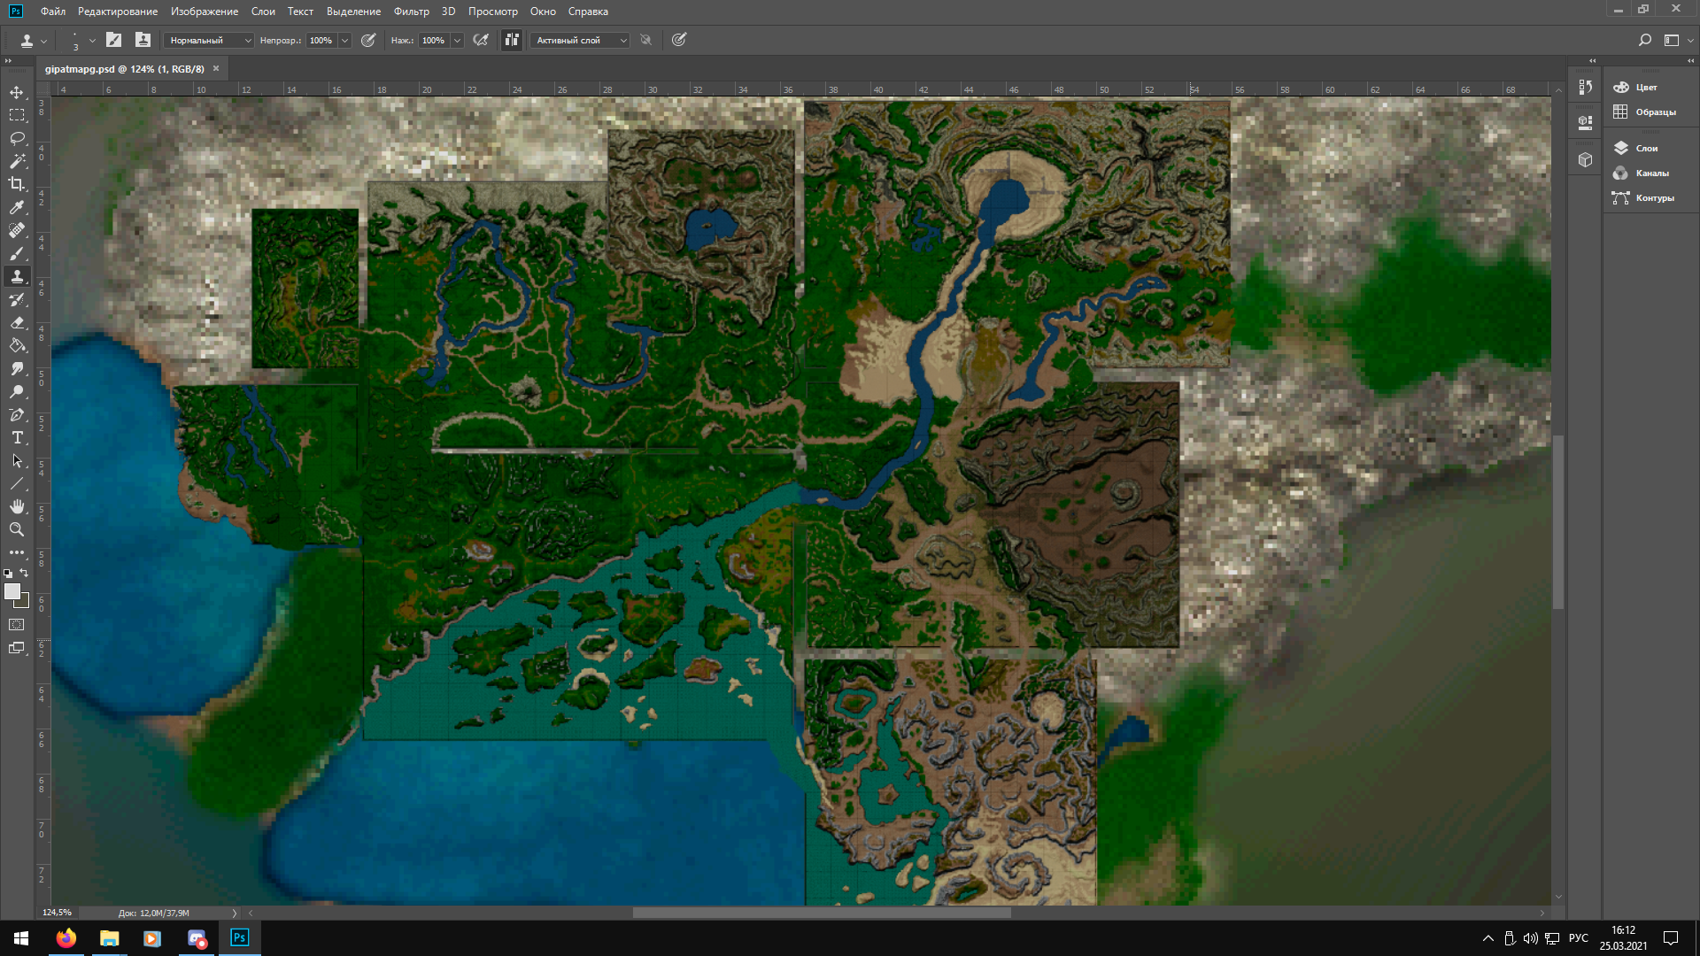This screenshot has height=956, width=1700.
Task: Switch to the gipatmapg.psd document tab
Action: pyautogui.click(x=125, y=68)
